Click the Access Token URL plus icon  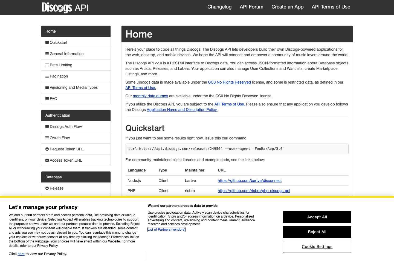coord(47,160)
